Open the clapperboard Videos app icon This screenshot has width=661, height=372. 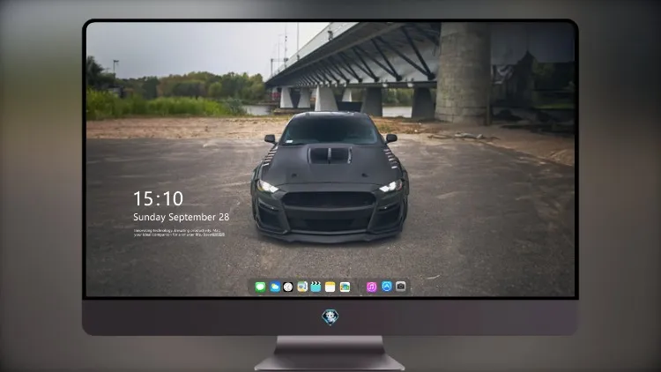coord(316,286)
